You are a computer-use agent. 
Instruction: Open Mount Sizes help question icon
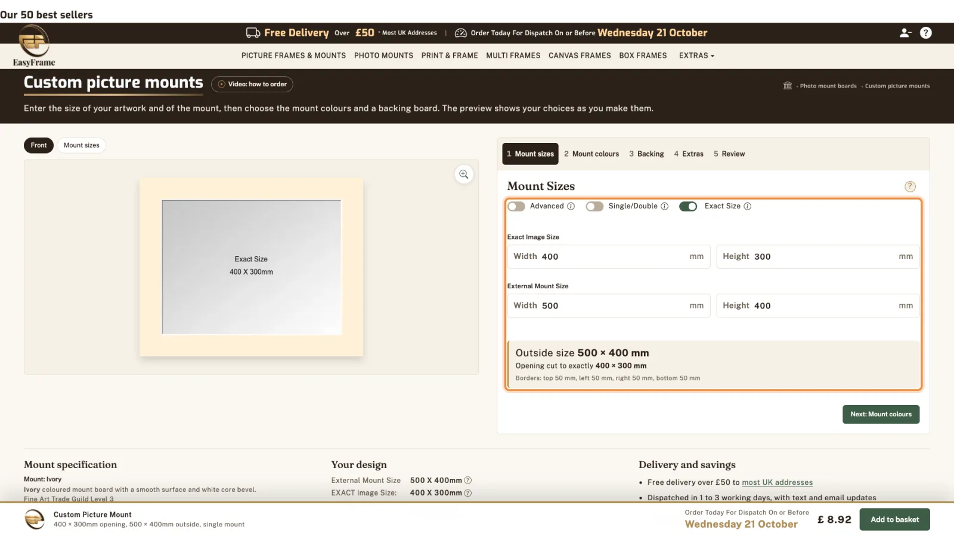click(x=910, y=186)
